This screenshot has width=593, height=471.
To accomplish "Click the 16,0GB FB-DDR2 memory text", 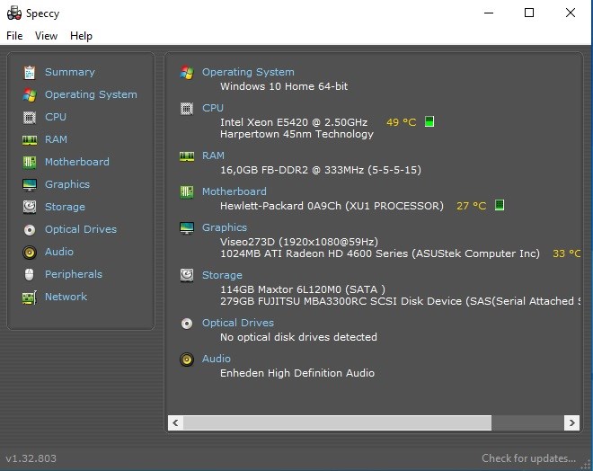I will coord(321,170).
